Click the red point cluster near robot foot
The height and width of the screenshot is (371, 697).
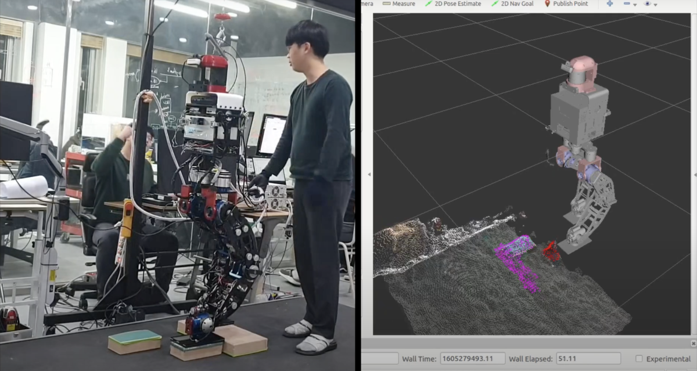pos(551,251)
